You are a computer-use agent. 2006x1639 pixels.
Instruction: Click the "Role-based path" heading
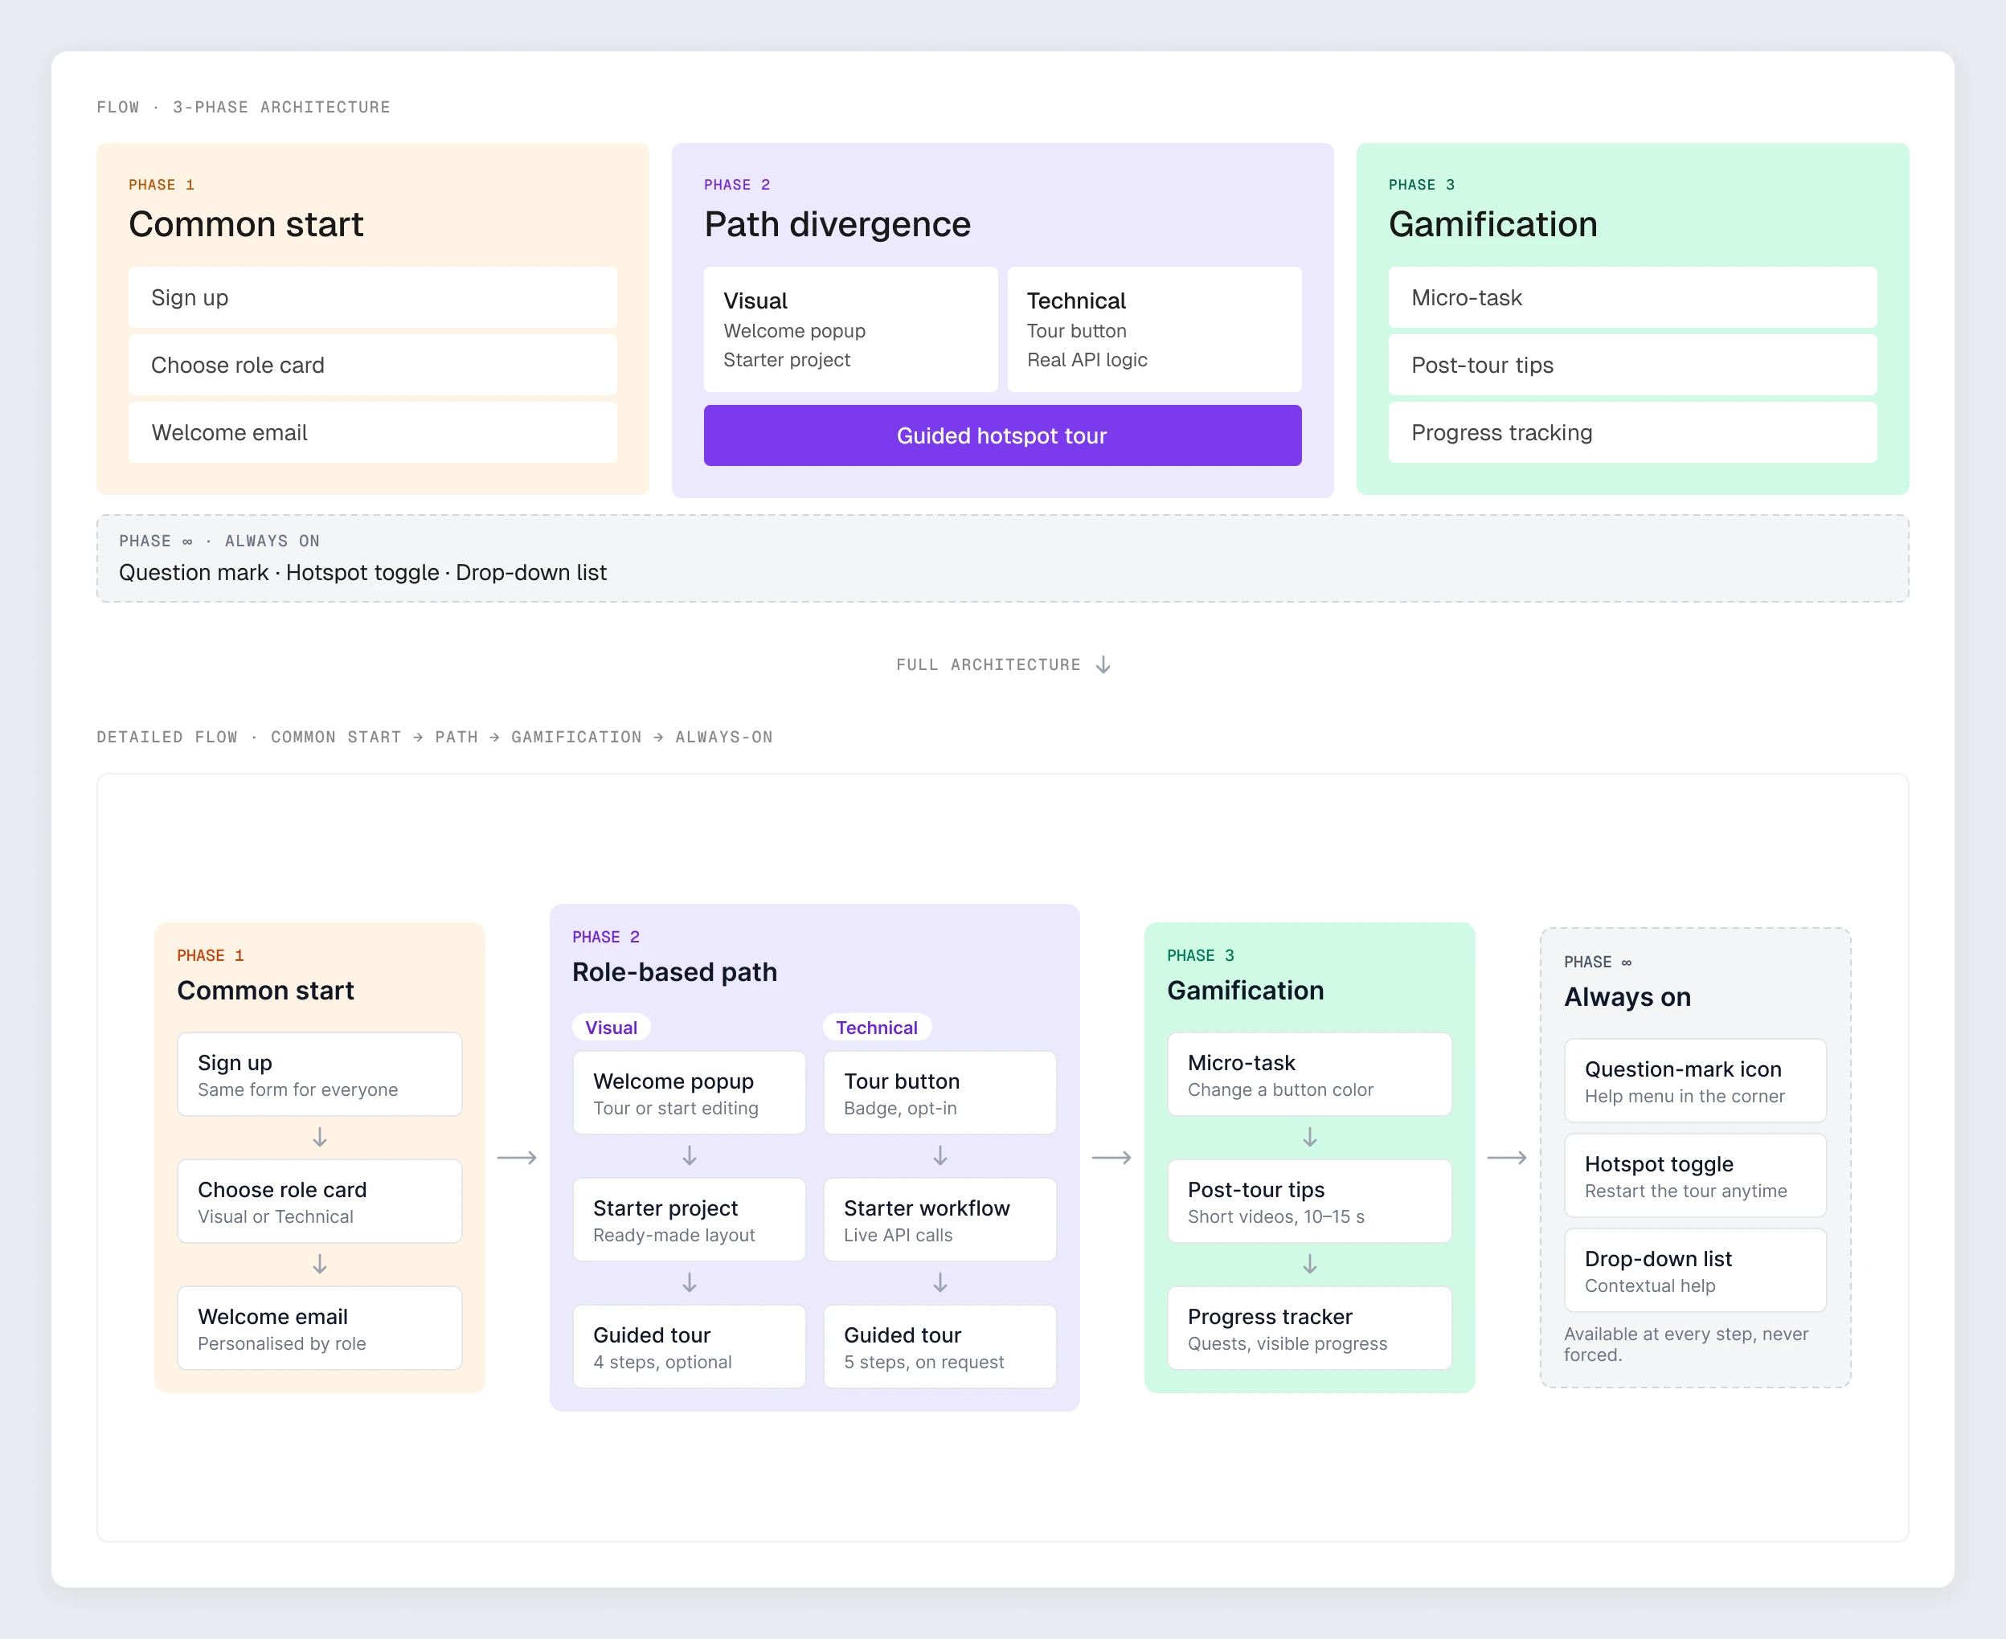(674, 971)
